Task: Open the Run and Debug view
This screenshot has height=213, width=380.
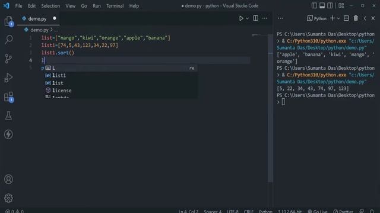Action: [x=8, y=78]
